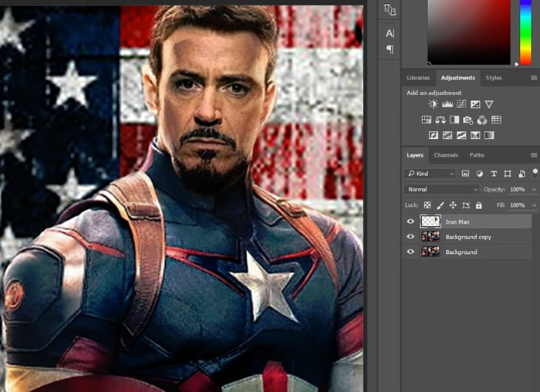Screen dimensions: 540x392
Task: Click the rainbow hue slider strip
Action: 525,32
